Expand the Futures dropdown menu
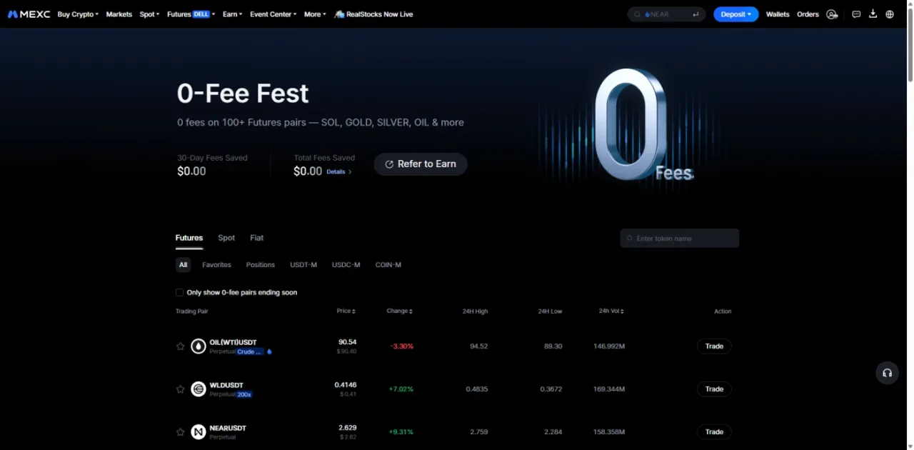The image size is (914, 450). pyautogui.click(x=191, y=14)
